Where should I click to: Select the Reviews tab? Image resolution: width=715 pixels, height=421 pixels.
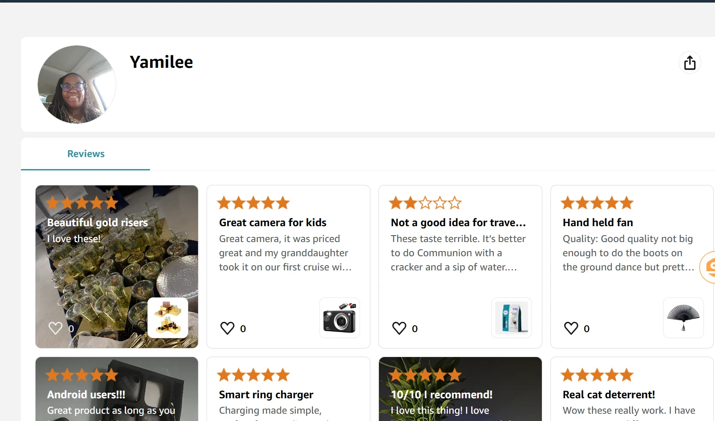pyautogui.click(x=86, y=154)
